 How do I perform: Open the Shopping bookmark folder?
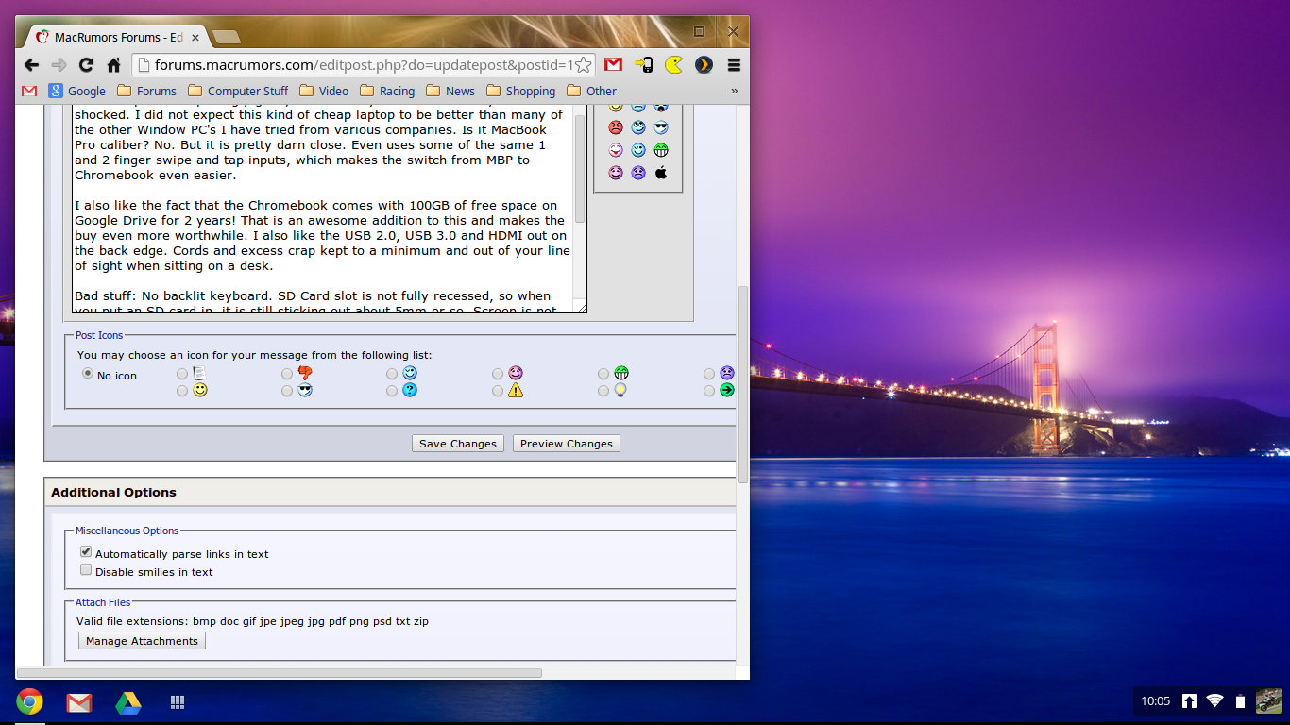(x=521, y=91)
